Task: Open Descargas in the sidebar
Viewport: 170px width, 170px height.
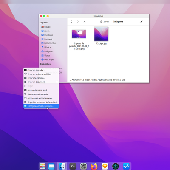Action: [48, 59]
